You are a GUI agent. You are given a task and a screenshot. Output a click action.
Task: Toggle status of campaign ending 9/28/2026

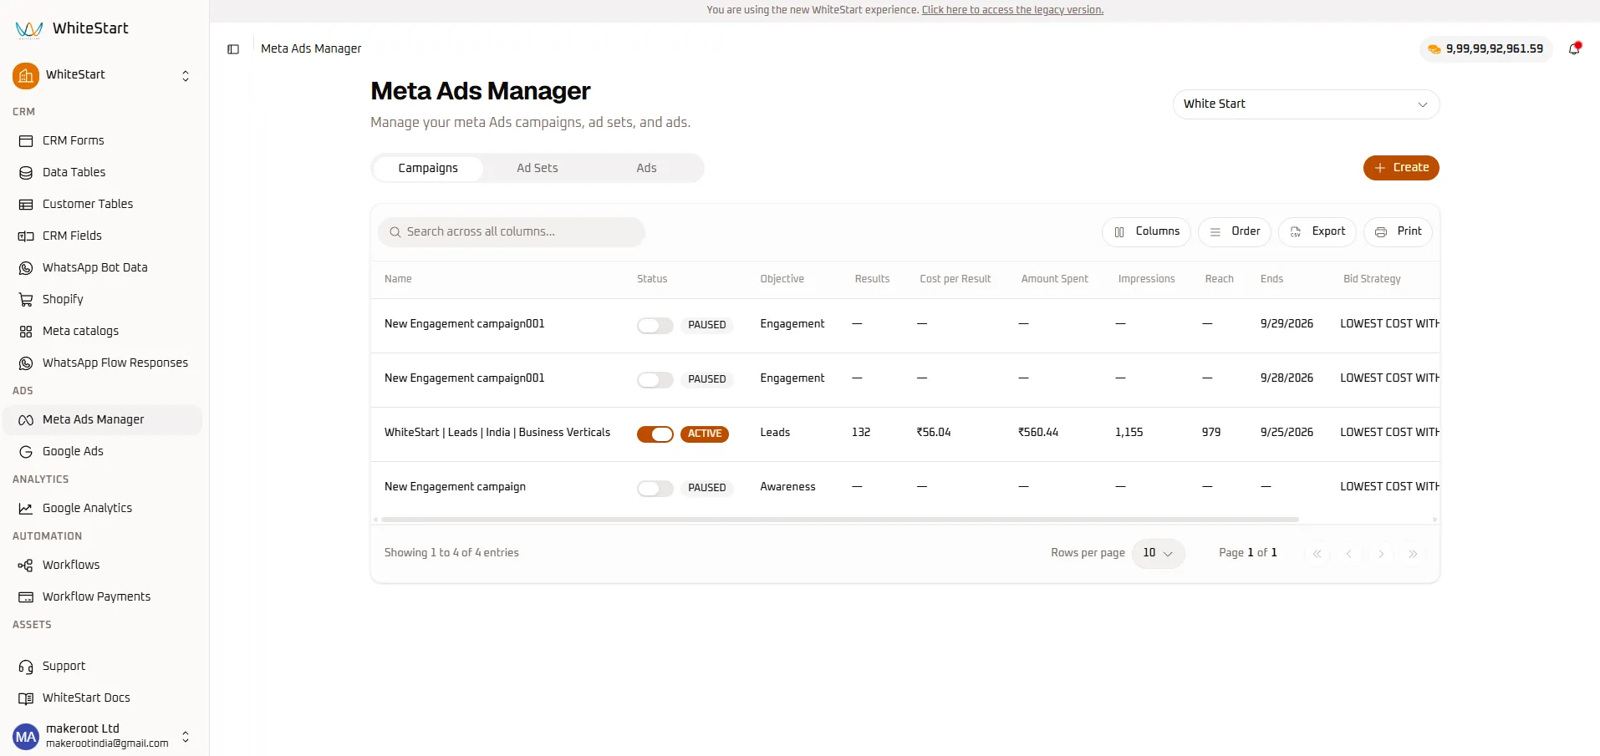pos(655,380)
